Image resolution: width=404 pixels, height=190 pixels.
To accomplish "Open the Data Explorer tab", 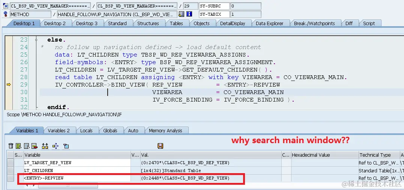I will 269,24.
